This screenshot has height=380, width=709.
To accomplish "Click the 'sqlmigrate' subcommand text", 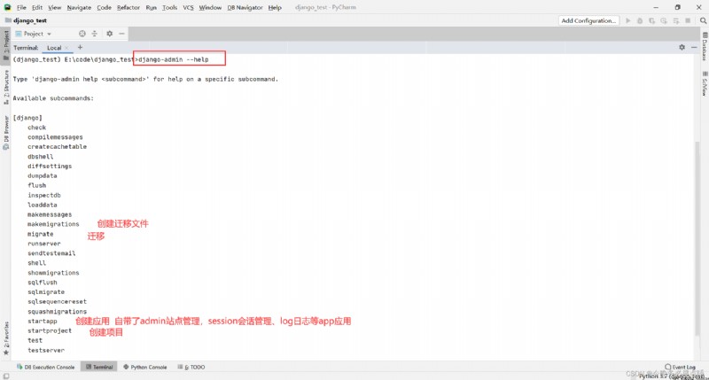I will pyautogui.click(x=46, y=292).
